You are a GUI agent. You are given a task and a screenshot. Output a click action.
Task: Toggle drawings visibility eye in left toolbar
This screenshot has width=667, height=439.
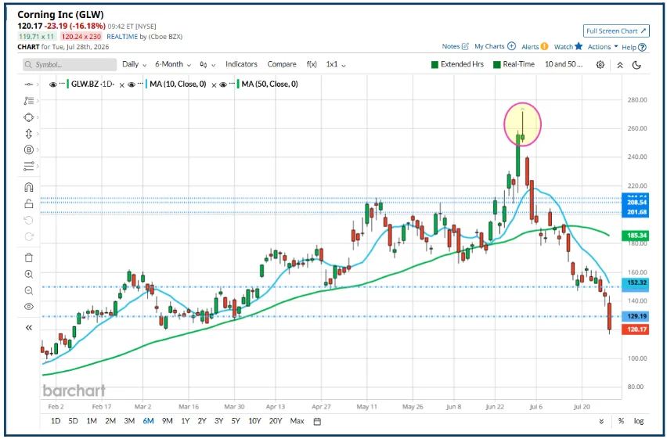(x=28, y=307)
